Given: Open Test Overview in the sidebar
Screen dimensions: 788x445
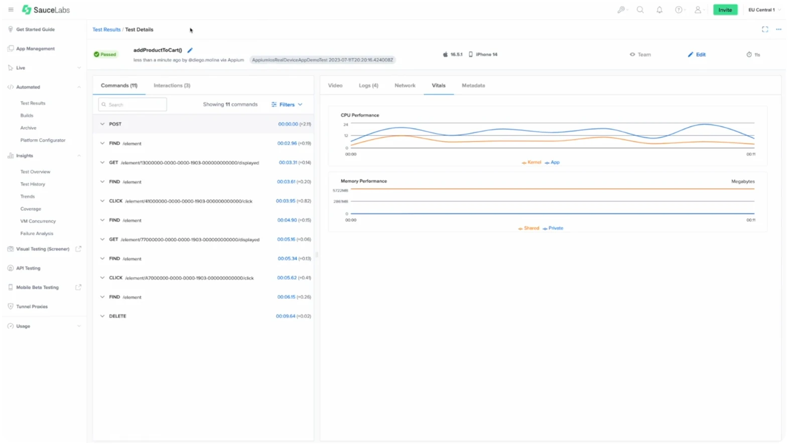Looking at the screenshot, I should 35,172.
